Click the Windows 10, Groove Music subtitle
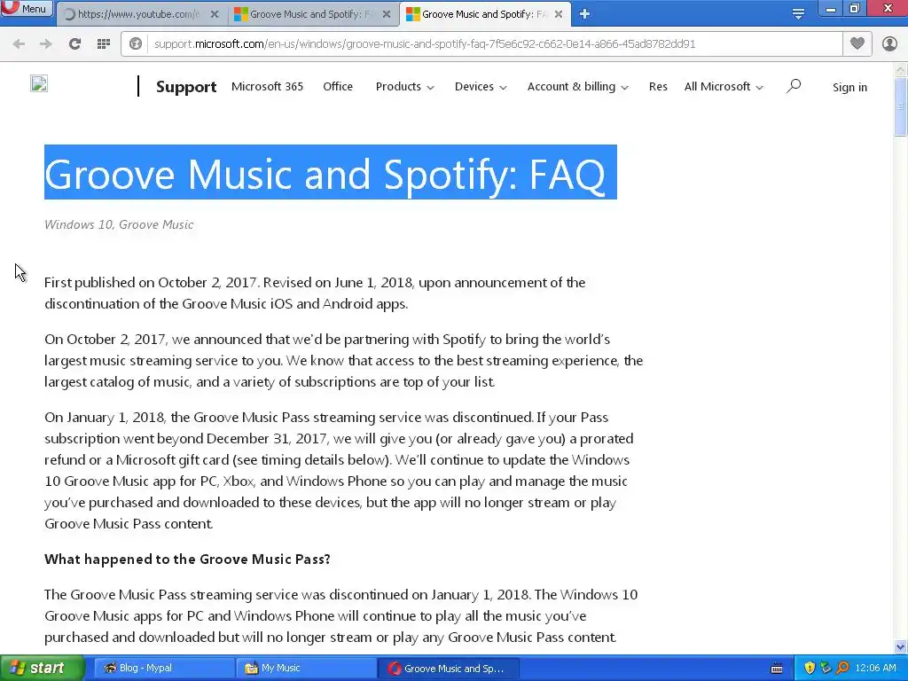 (x=120, y=224)
